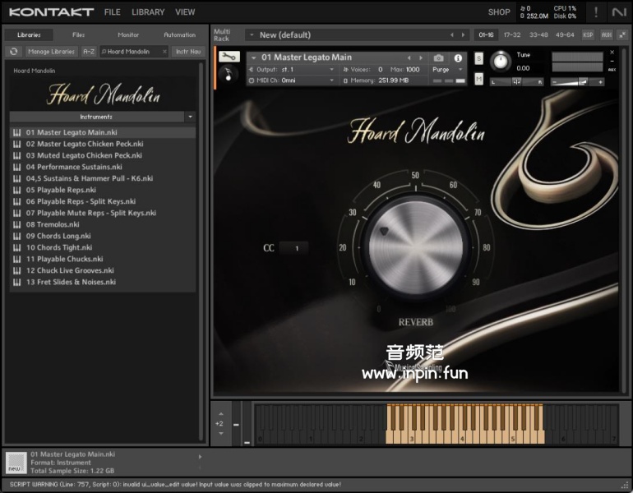Viewport: 633px width, 493px height.
Task: Toggle the Solo S button
Action: (478, 59)
